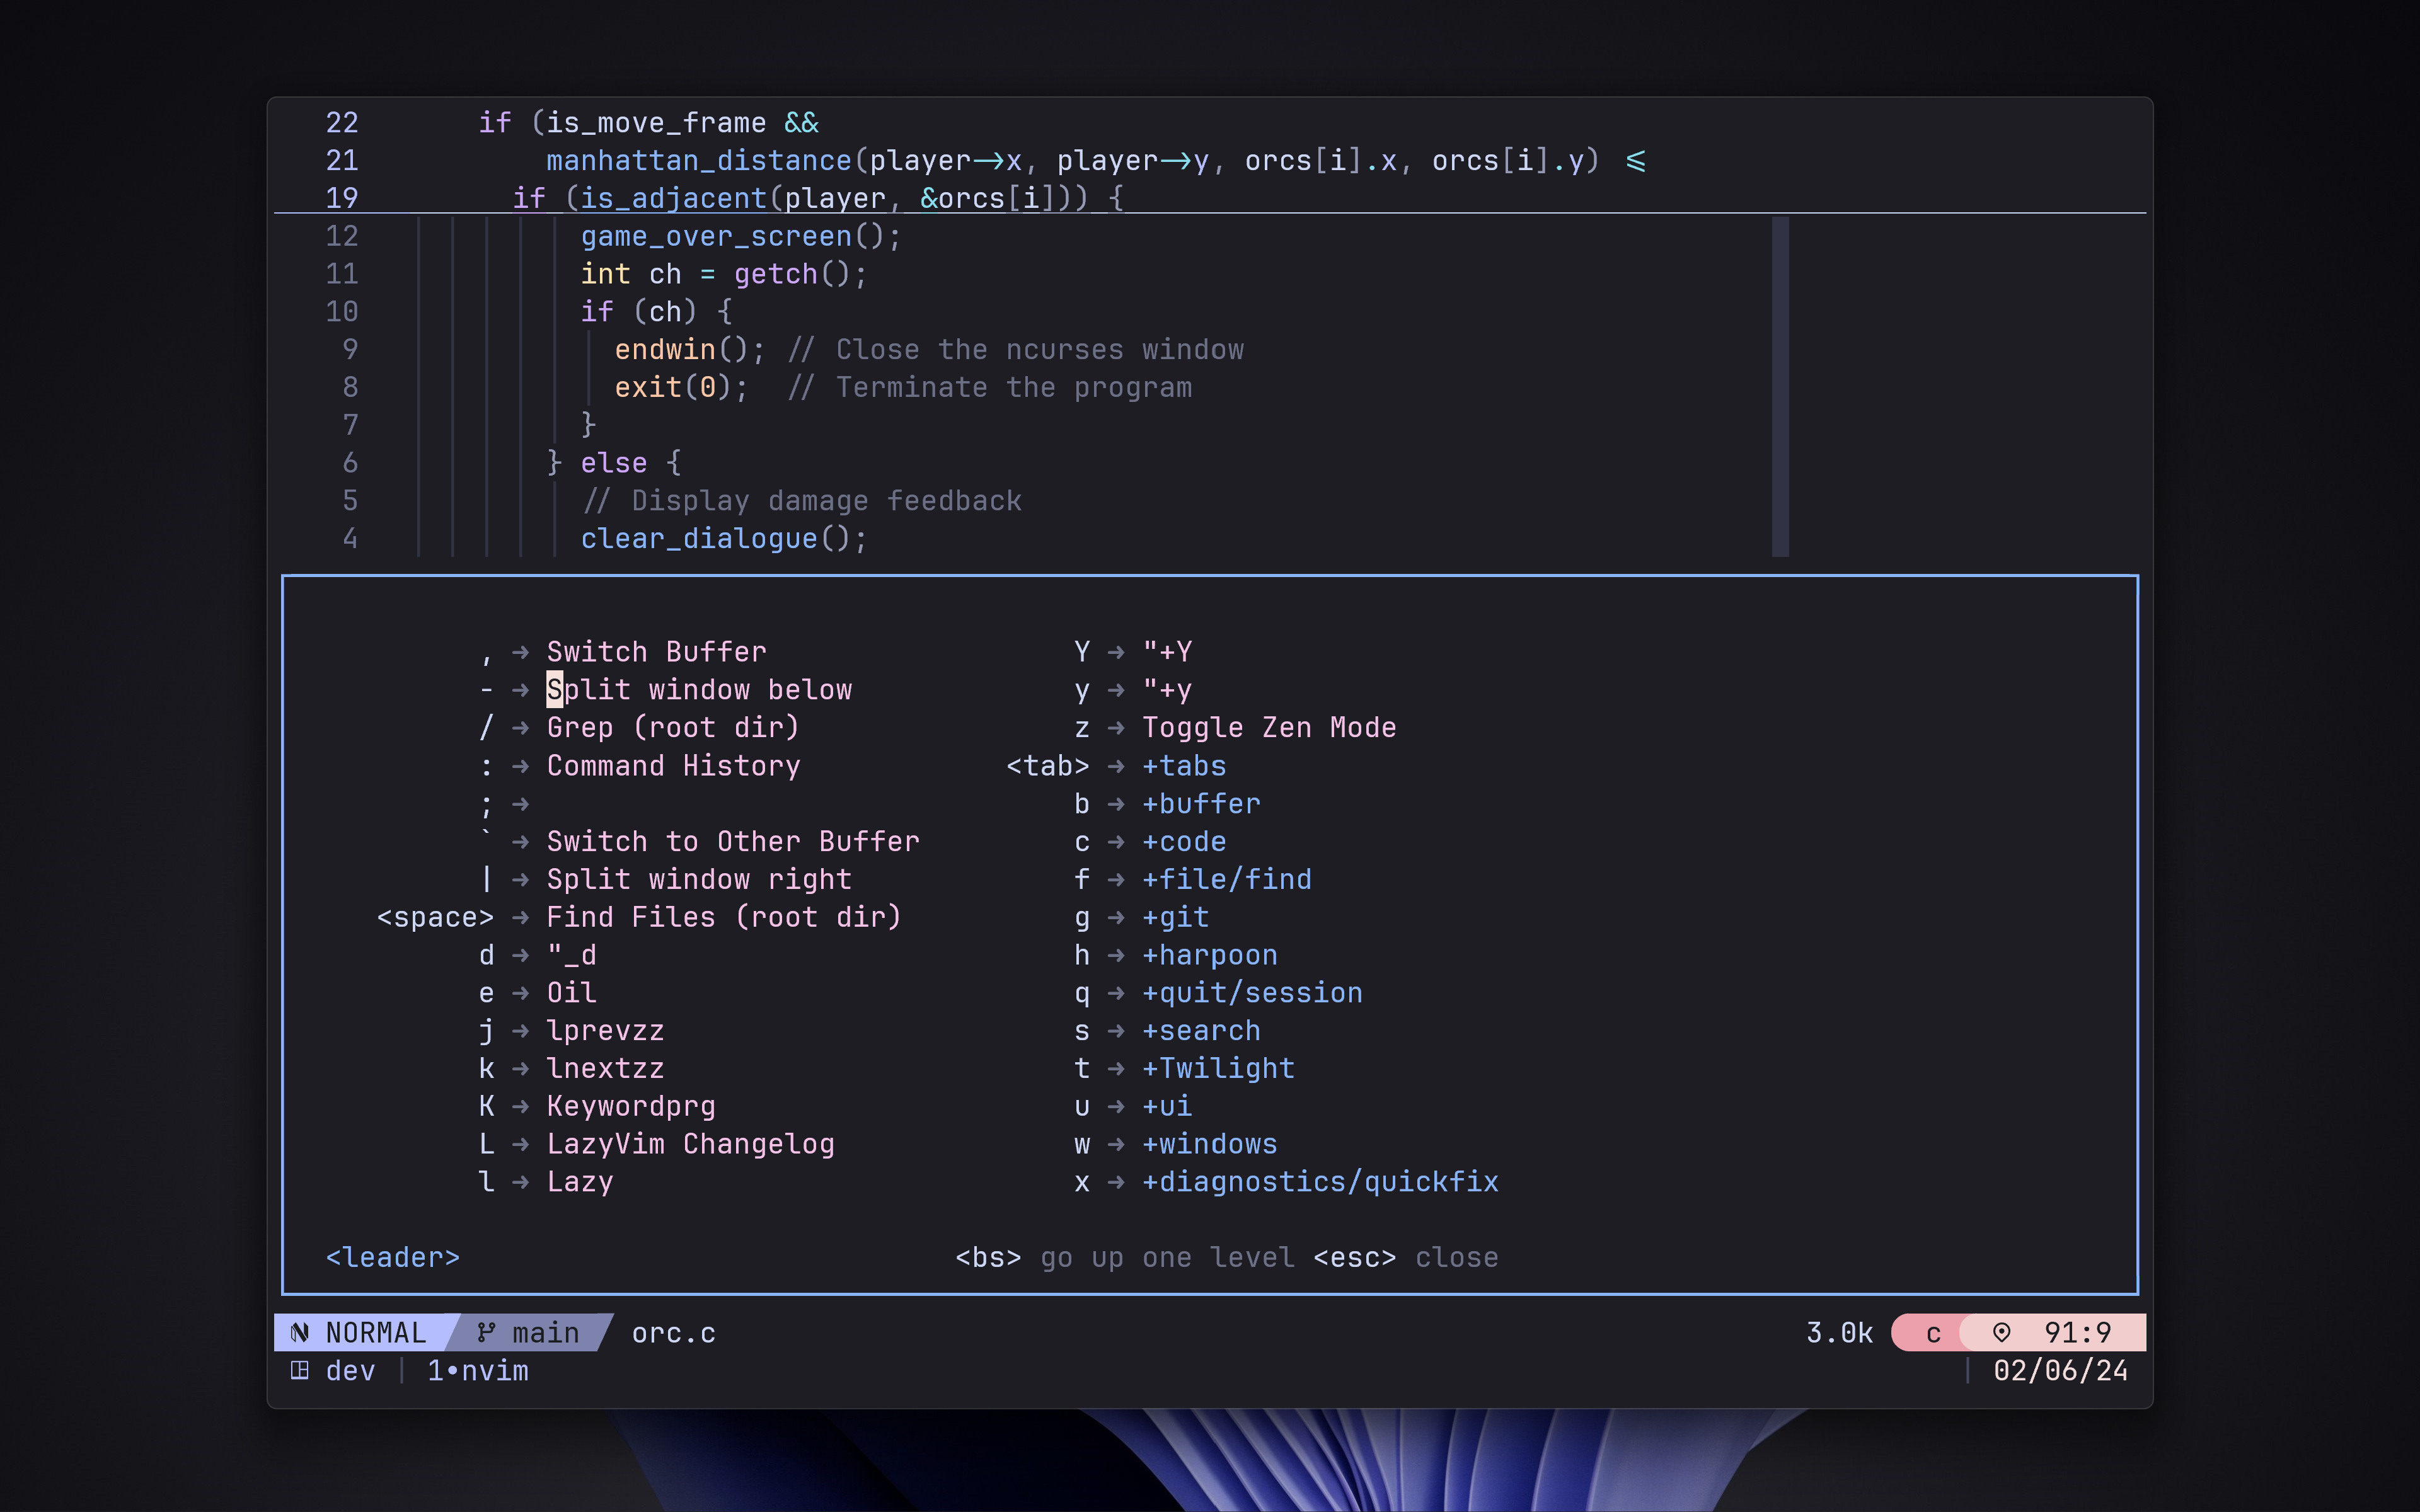2420x1512 pixels.
Task: Click the <esc> close hint
Action: pos(1405,1258)
